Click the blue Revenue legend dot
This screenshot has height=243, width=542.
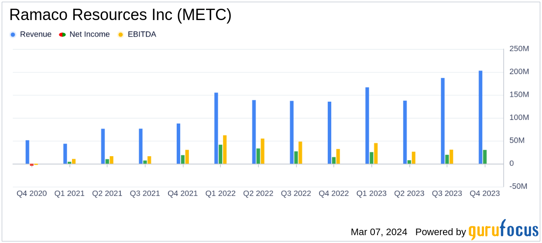pos(13,34)
